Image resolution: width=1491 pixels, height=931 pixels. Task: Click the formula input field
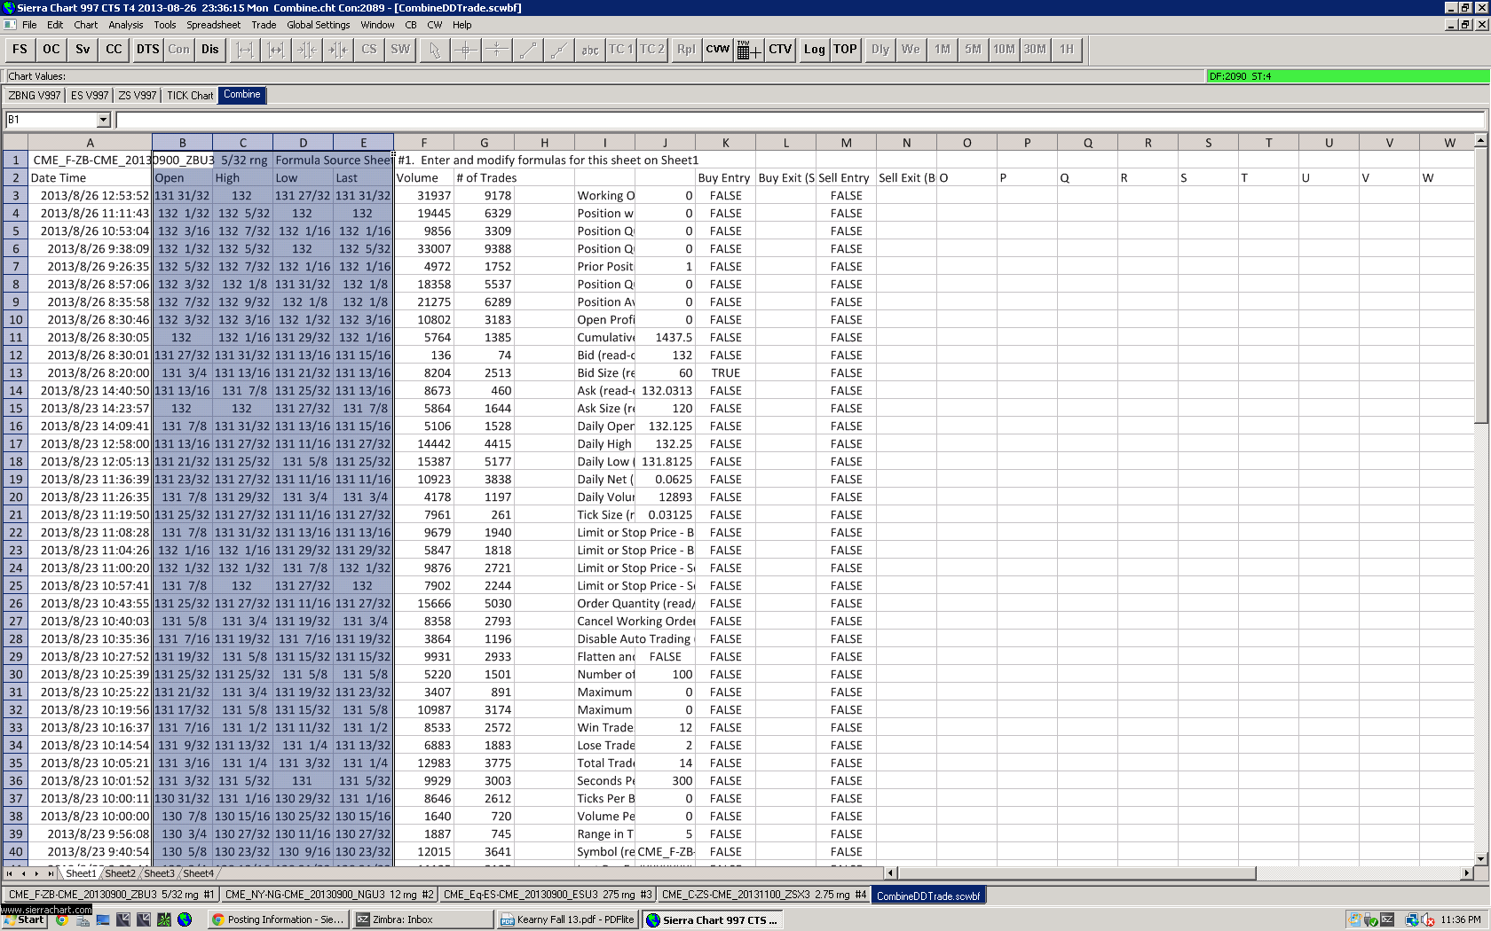point(799,120)
